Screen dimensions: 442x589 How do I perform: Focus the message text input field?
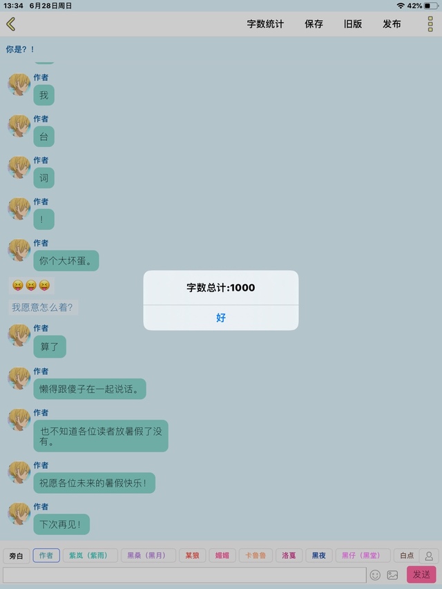point(184,574)
